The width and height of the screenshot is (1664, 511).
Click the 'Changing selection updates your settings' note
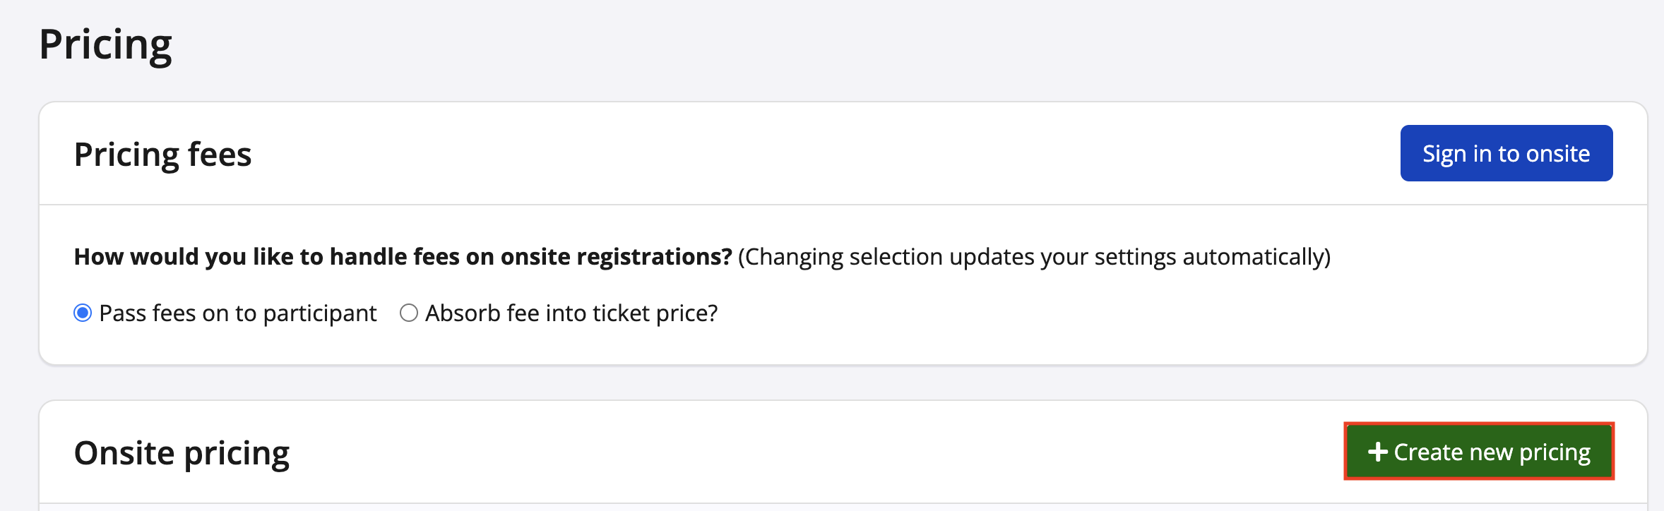click(1034, 257)
